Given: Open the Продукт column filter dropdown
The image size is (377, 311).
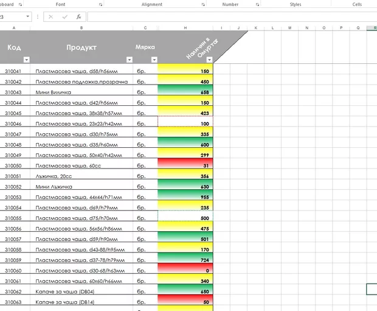Looking at the screenshot, I should (129, 60).
